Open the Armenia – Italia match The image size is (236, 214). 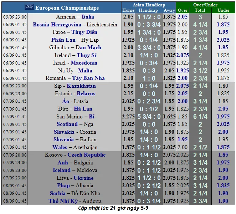(75, 17)
